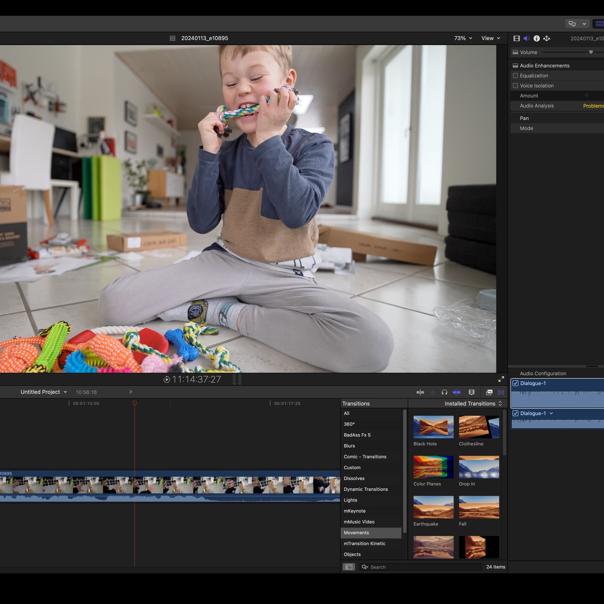Click the Volume slider handle
604x604 pixels.
(x=591, y=52)
